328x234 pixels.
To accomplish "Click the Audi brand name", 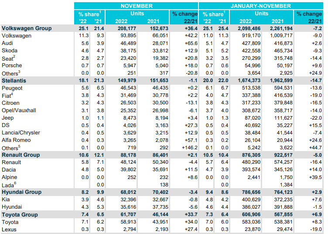I will pos(7,43).
